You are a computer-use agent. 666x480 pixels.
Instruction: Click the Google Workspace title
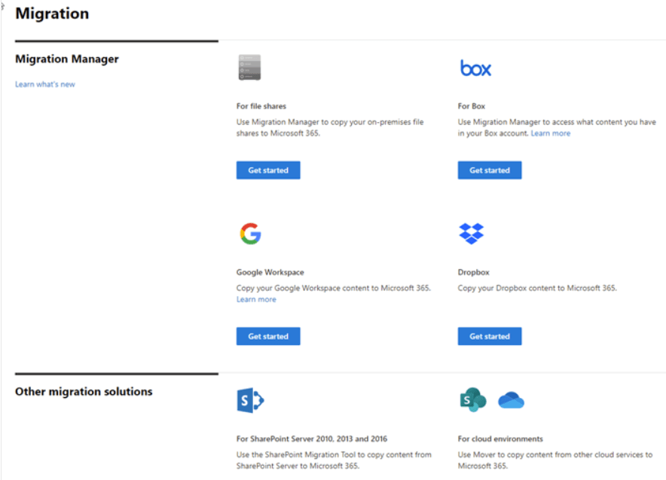270,272
